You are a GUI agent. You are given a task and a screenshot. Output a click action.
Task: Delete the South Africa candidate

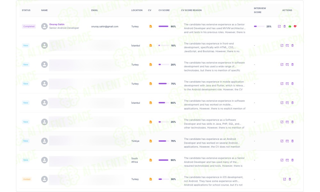pos(292,160)
